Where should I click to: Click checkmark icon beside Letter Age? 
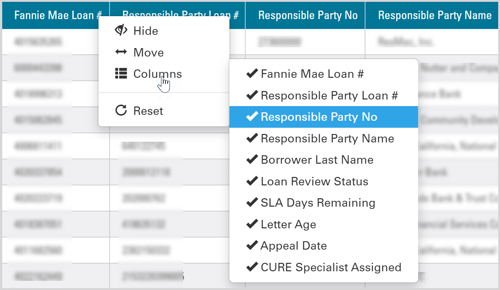(252, 224)
